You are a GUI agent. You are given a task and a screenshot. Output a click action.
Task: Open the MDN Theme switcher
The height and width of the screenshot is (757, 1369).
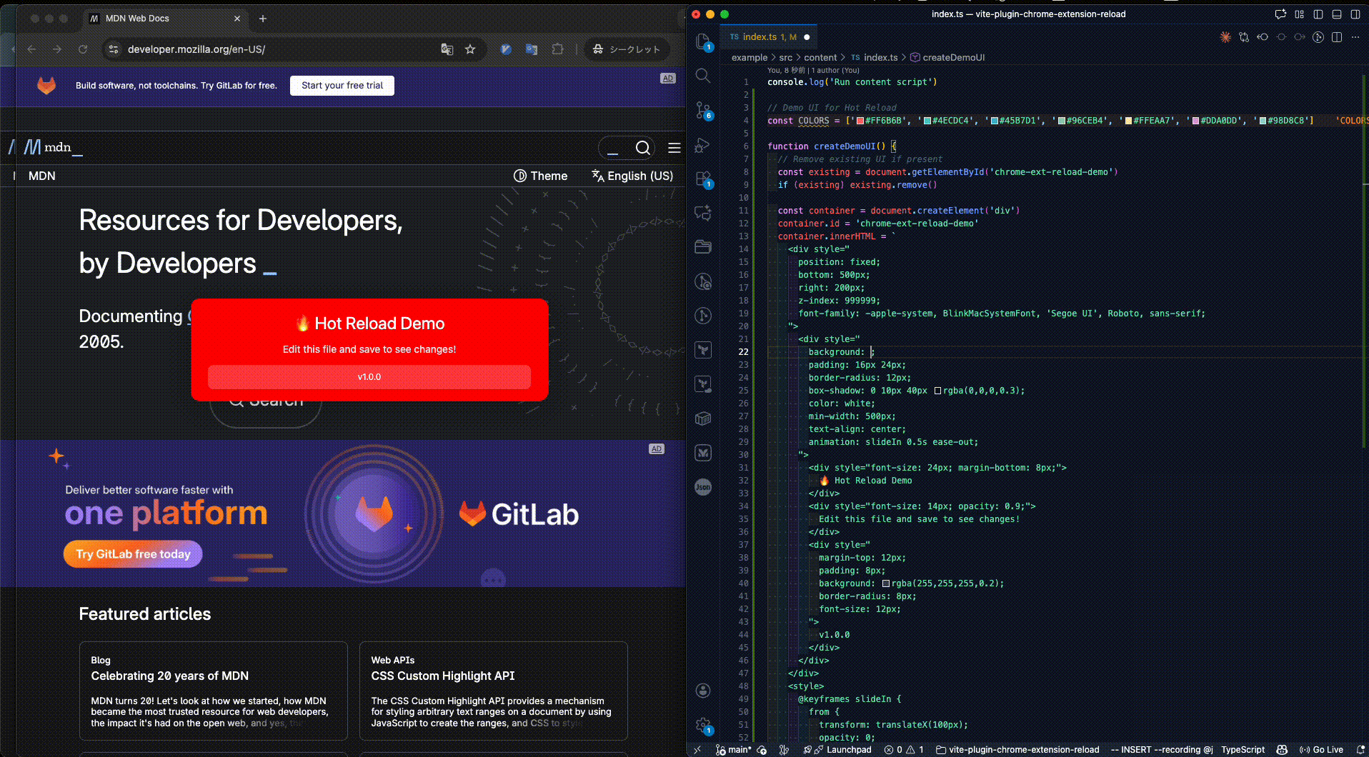click(540, 176)
